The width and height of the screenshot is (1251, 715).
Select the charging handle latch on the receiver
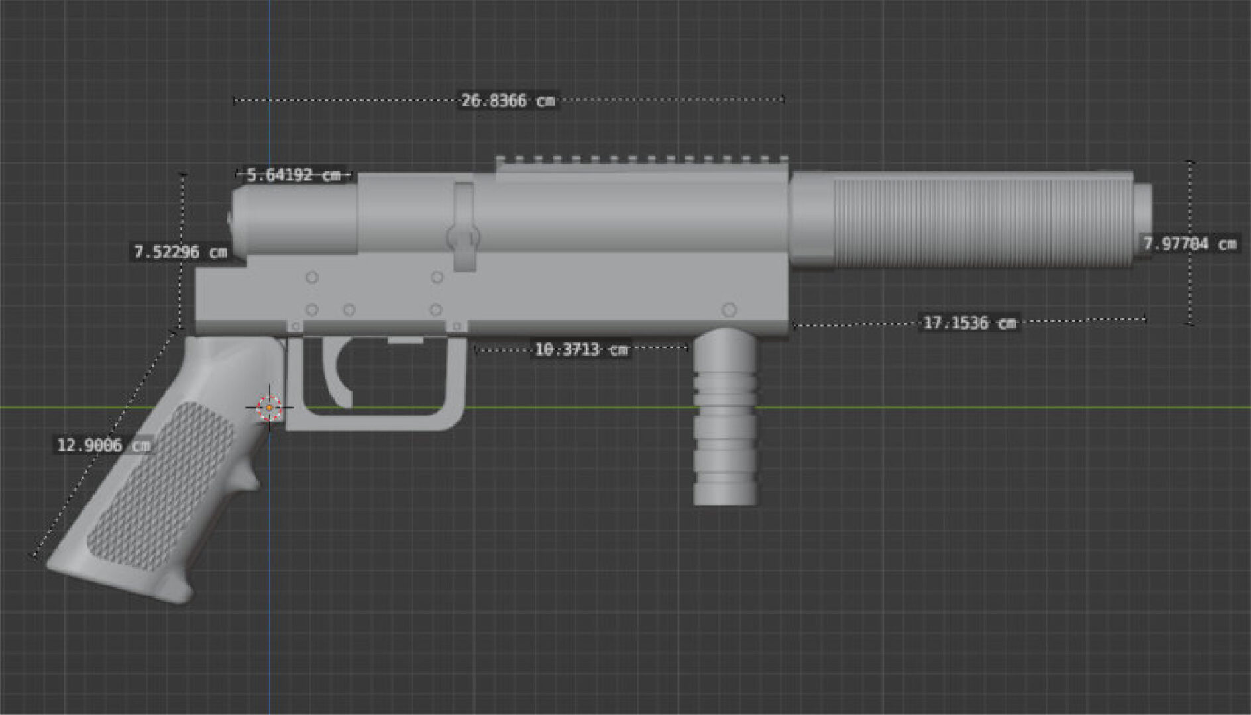[463, 228]
